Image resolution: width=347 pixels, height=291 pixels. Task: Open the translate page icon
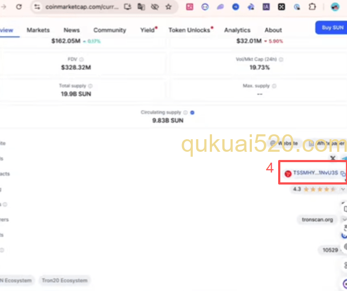[x=141, y=7]
